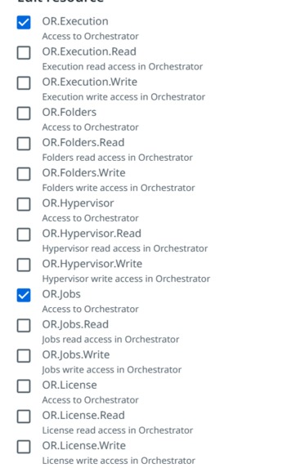This screenshot has width=305, height=468.
Task: Uncheck the OR.Execution checkbox
Action: point(24,22)
